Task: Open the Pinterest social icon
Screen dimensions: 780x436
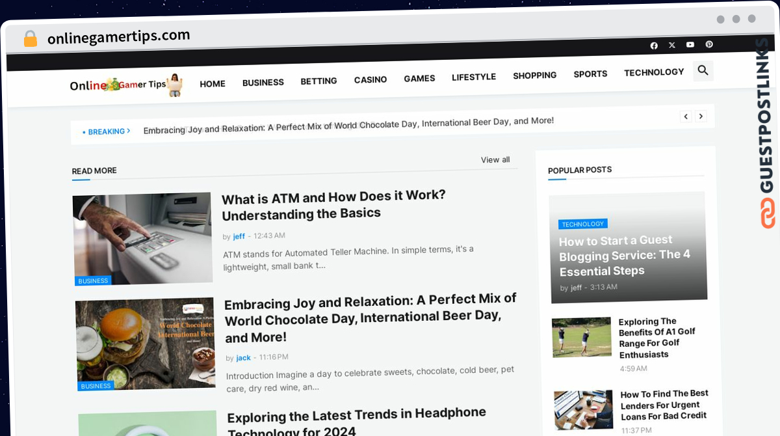Action: 709,44
